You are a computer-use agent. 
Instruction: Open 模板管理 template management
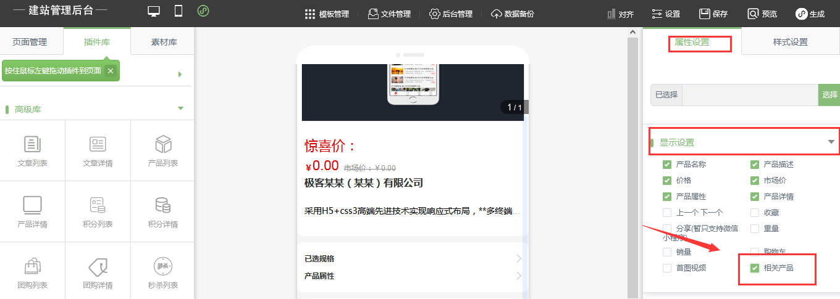point(327,14)
